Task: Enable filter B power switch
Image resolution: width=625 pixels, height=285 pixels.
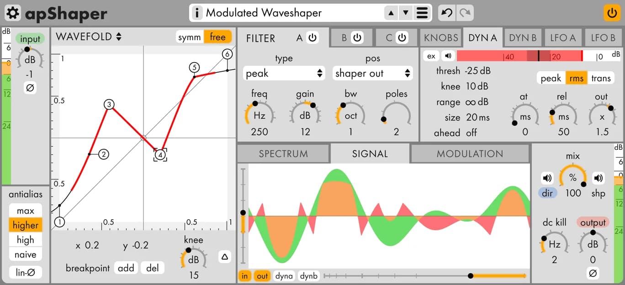Action: pyautogui.click(x=357, y=38)
